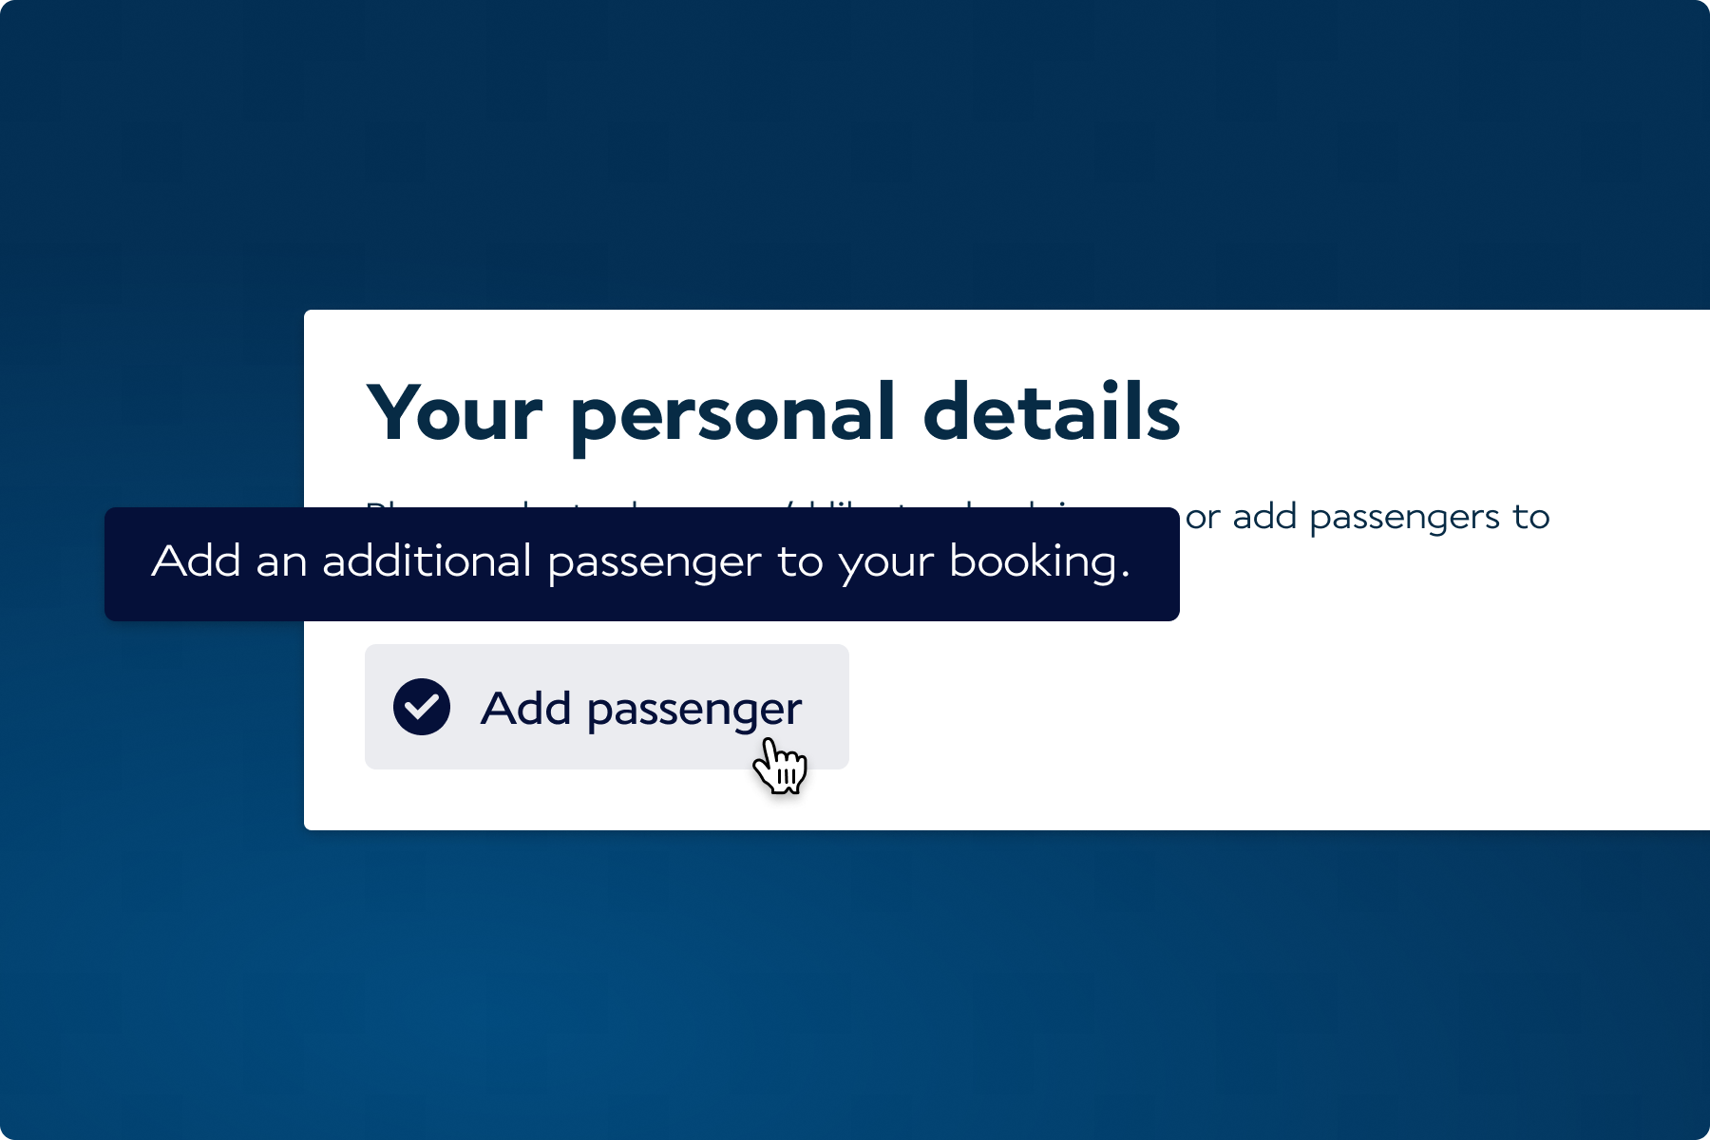The height and width of the screenshot is (1140, 1710).
Task: Click the word 'Your' in the heading
Action: pyautogui.click(x=454, y=413)
